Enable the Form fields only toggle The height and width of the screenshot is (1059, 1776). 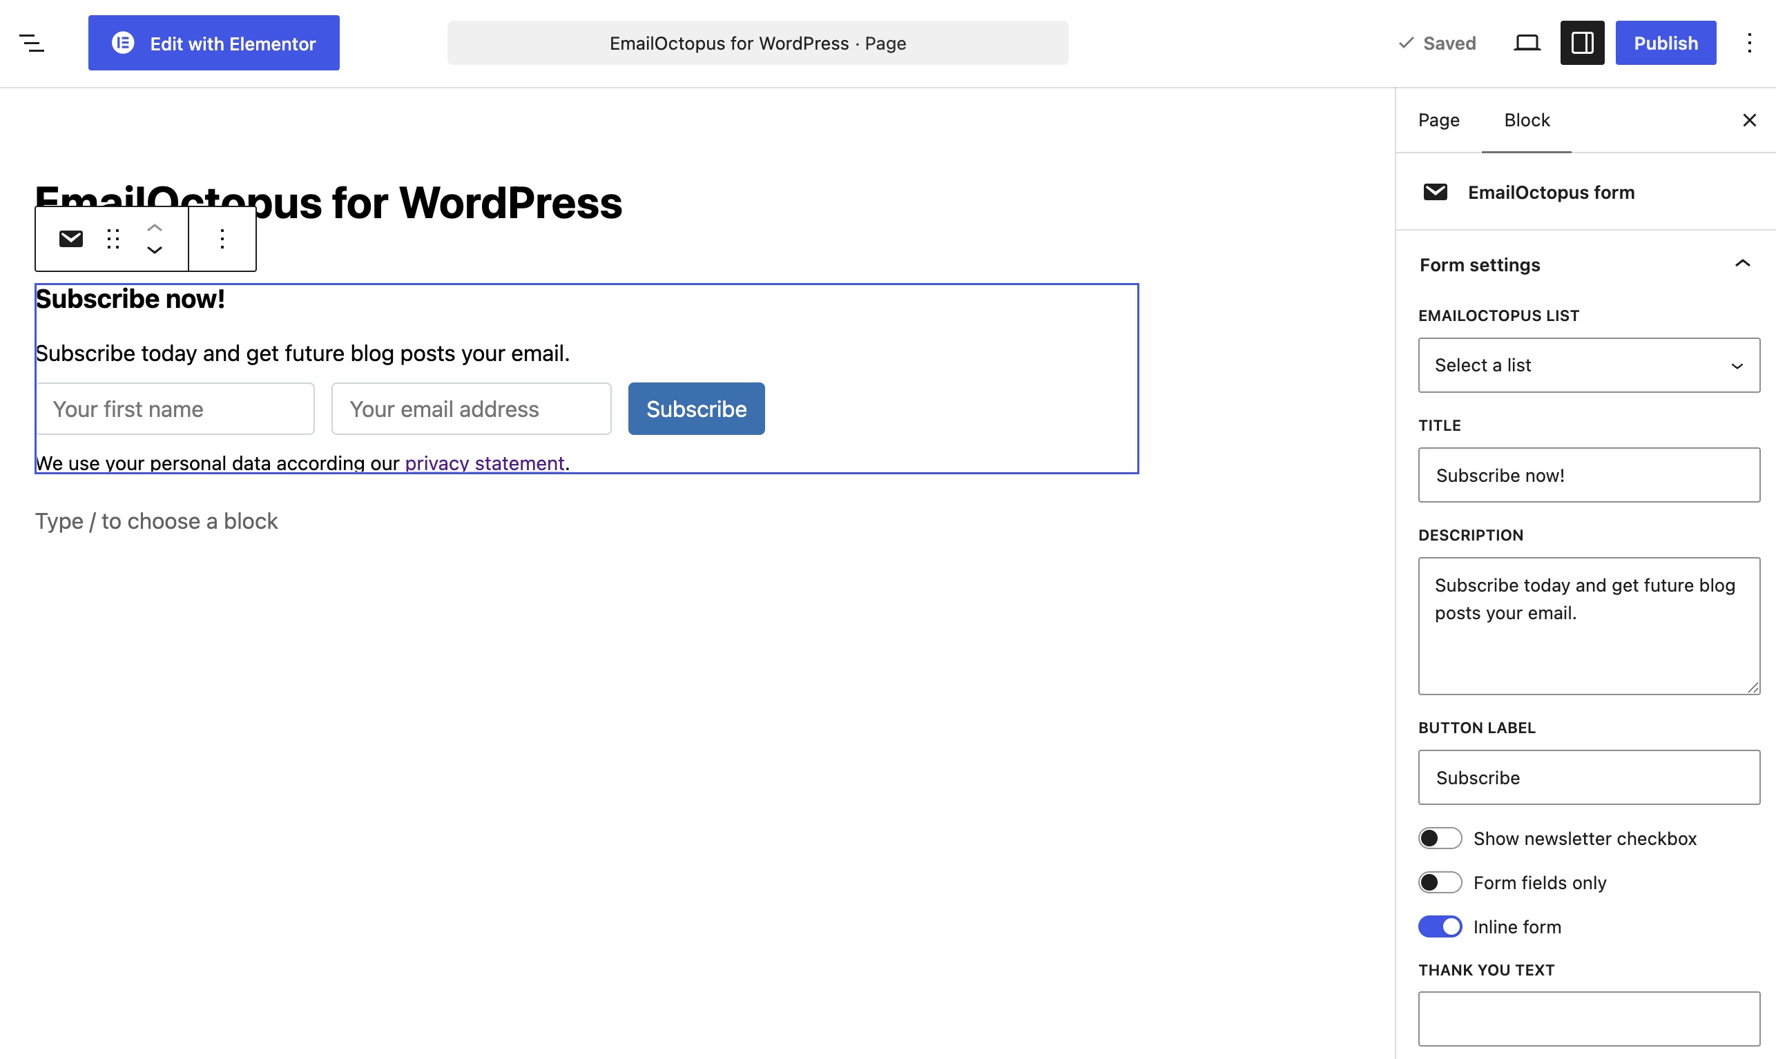(1440, 882)
